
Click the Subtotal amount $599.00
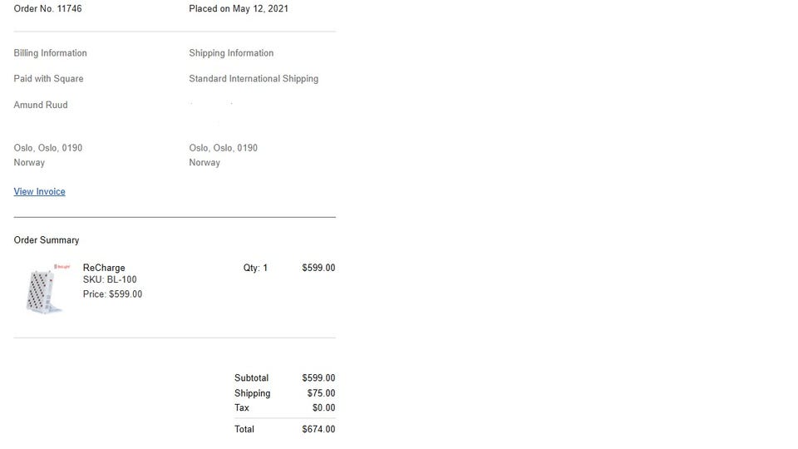(318, 378)
